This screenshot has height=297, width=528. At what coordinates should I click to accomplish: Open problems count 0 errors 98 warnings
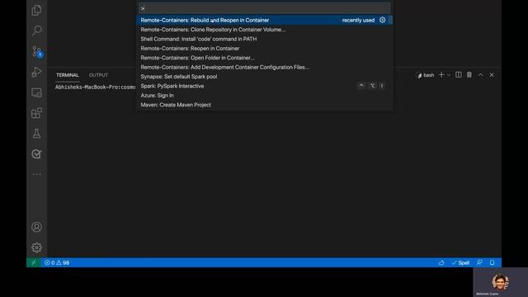click(x=57, y=262)
